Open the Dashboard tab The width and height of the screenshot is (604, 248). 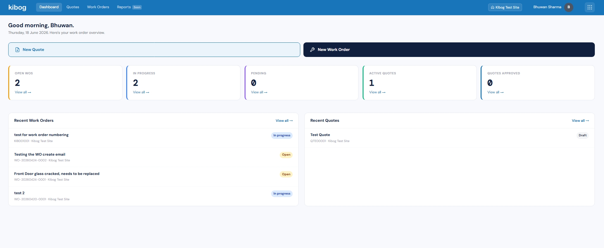click(49, 7)
